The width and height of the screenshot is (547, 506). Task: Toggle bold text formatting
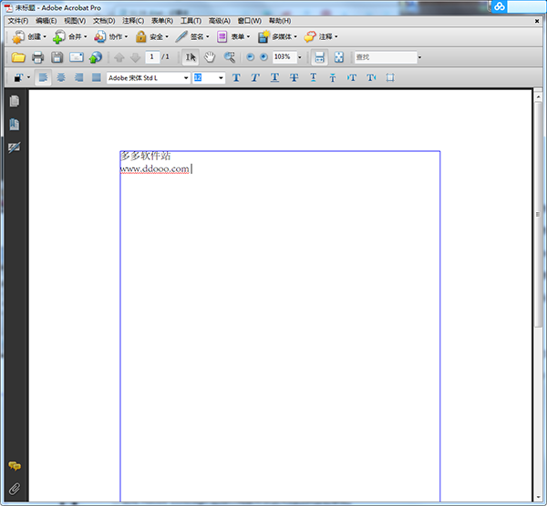tap(236, 78)
